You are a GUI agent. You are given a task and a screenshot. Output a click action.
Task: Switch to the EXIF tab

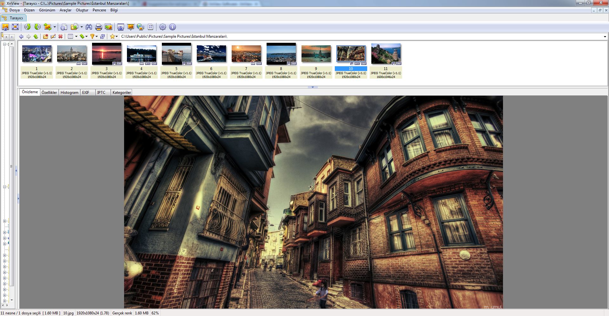[x=85, y=92]
